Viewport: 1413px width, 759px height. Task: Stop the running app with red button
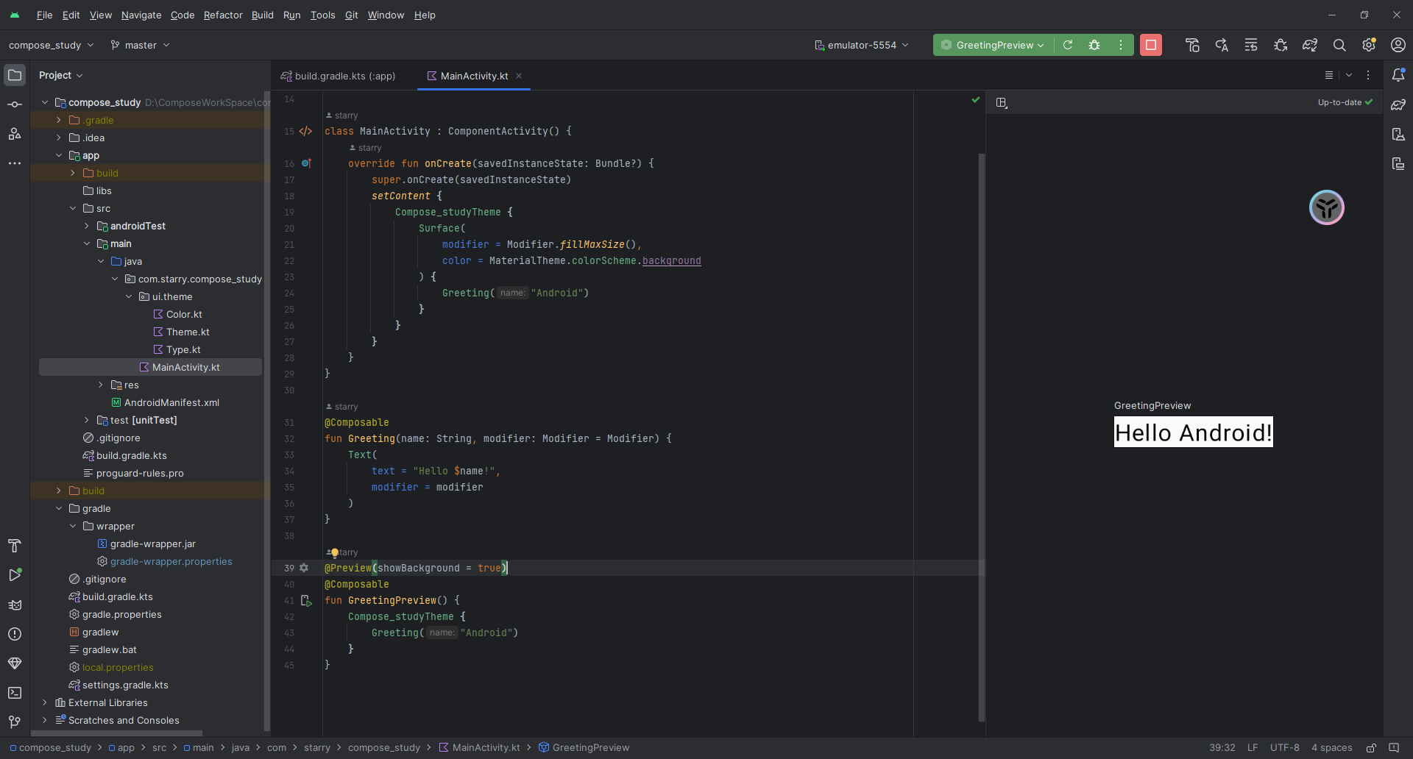(1151, 45)
